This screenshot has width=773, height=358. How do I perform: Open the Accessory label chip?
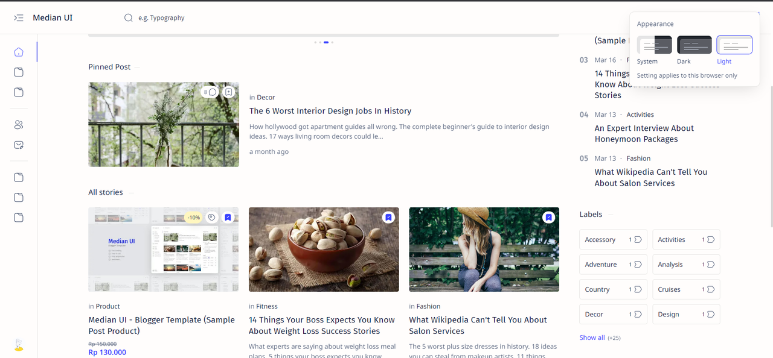pos(613,239)
